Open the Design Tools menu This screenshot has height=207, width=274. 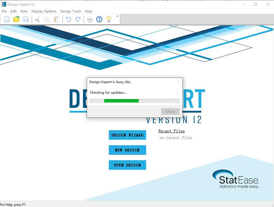coord(70,11)
